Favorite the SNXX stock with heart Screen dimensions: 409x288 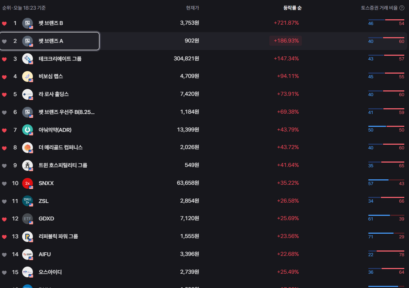click(x=4, y=184)
